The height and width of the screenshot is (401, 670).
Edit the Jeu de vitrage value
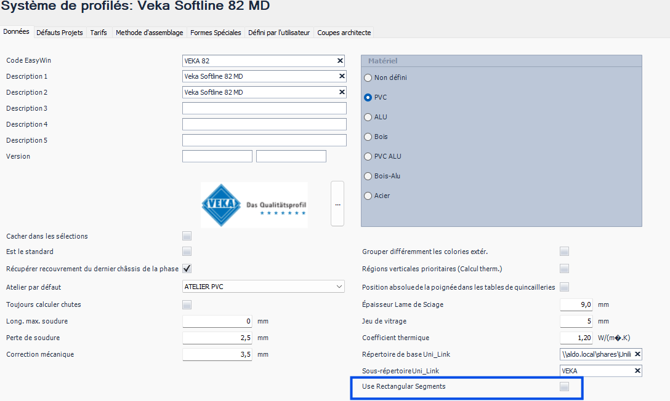(x=576, y=321)
